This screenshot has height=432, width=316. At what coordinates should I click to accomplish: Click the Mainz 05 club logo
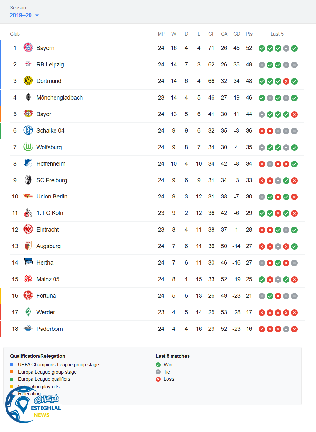coord(28,279)
